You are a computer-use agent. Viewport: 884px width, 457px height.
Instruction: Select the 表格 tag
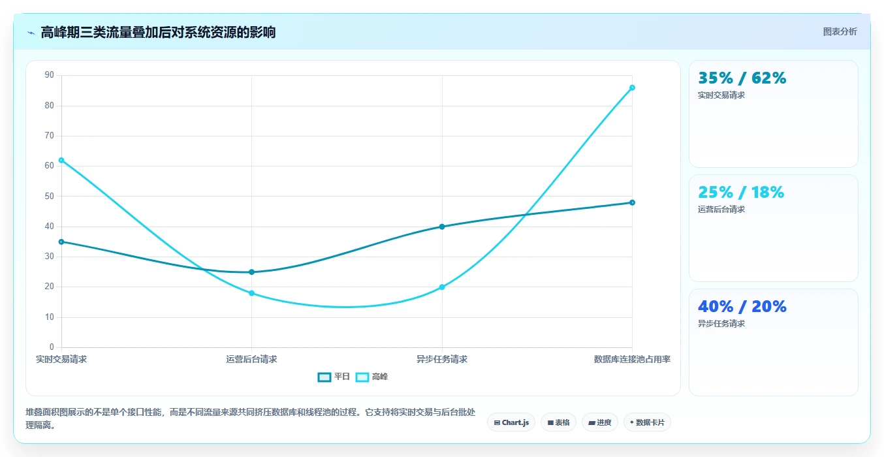pos(558,422)
